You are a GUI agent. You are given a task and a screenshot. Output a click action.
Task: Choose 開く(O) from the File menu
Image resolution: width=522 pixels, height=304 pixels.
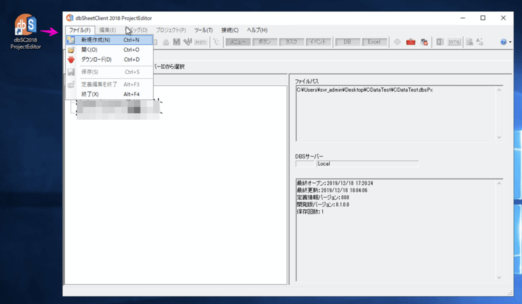coord(109,50)
